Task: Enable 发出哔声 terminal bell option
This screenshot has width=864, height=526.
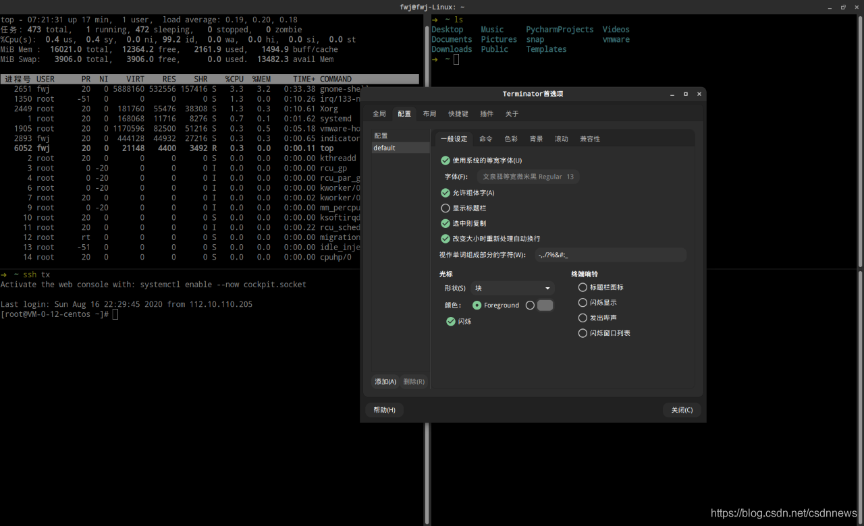Action: 583,318
